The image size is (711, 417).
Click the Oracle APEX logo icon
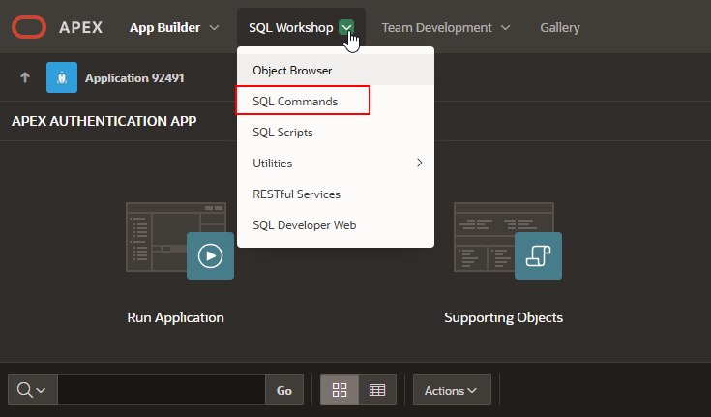click(x=29, y=27)
